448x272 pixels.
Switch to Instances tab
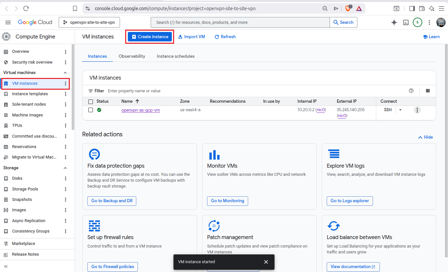pos(97,56)
